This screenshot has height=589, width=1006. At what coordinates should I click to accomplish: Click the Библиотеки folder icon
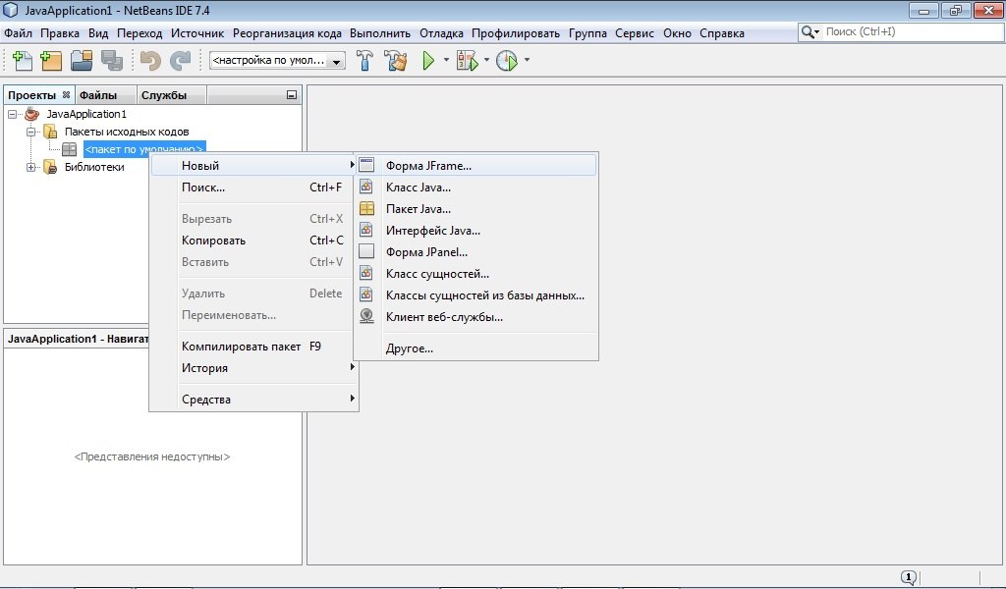50,167
